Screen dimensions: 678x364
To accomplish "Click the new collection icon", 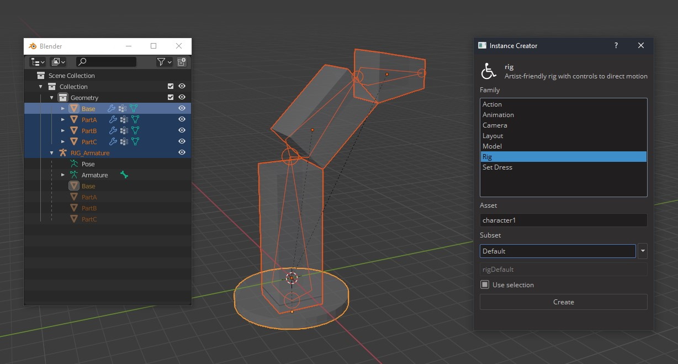I will pos(182,62).
